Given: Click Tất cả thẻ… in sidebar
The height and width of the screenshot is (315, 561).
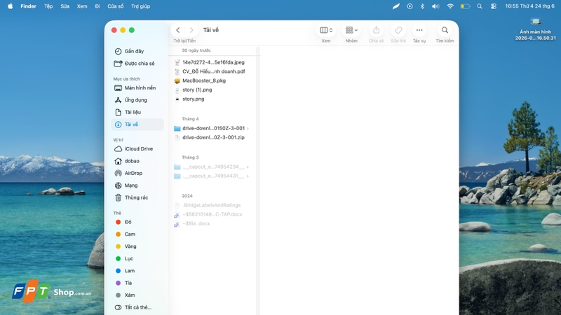Looking at the screenshot, I should (x=137, y=307).
